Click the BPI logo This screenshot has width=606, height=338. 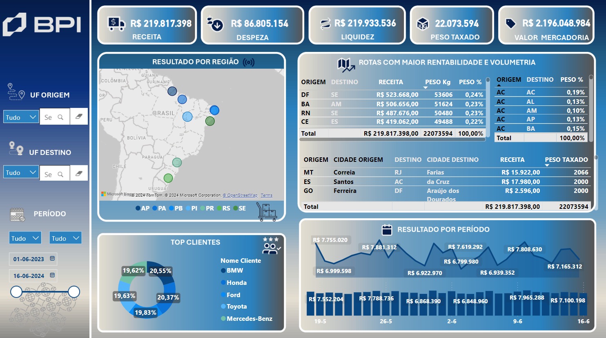click(42, 25)
